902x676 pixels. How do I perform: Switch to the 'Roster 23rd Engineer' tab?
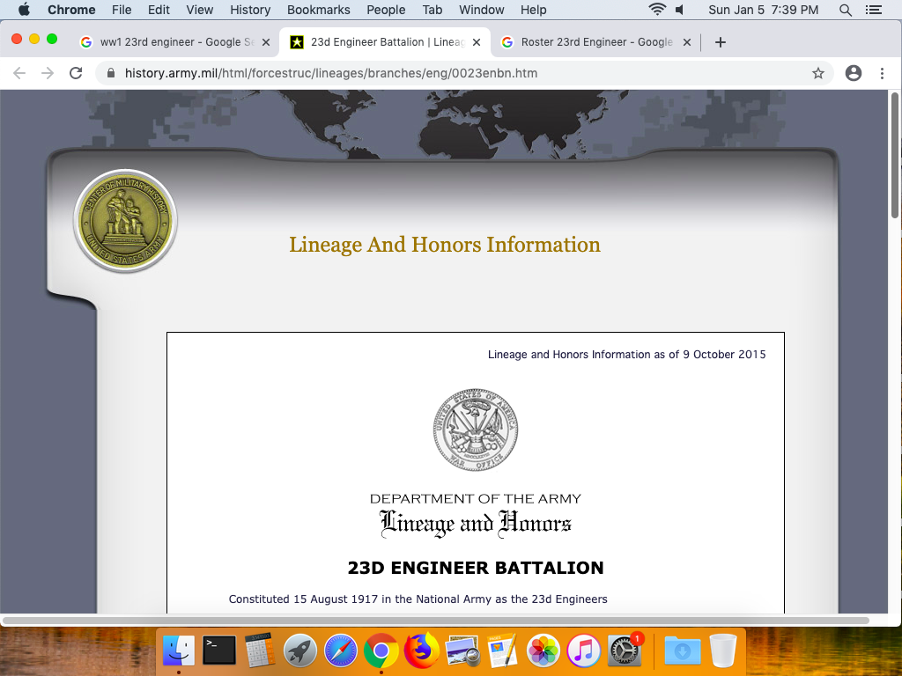(x=590, y=41)
